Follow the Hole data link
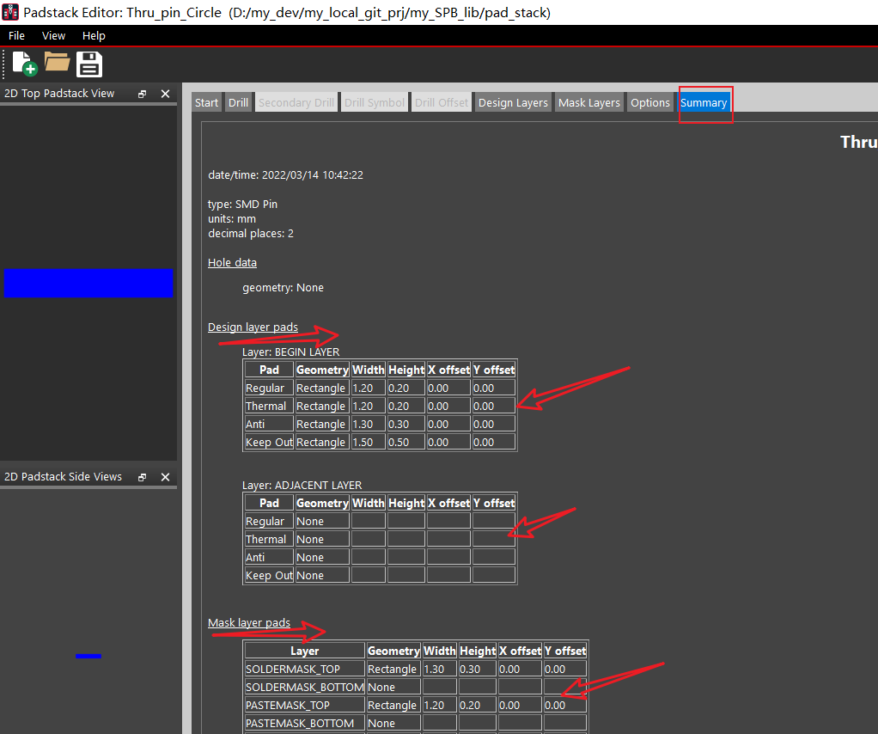This screenshot has width=878, height=734. pos(232,262)
